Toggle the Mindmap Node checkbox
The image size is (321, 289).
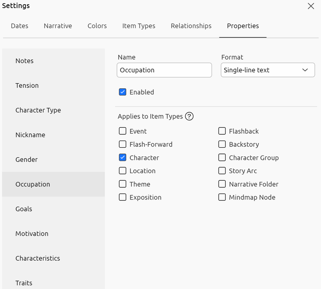pos(222,197)
